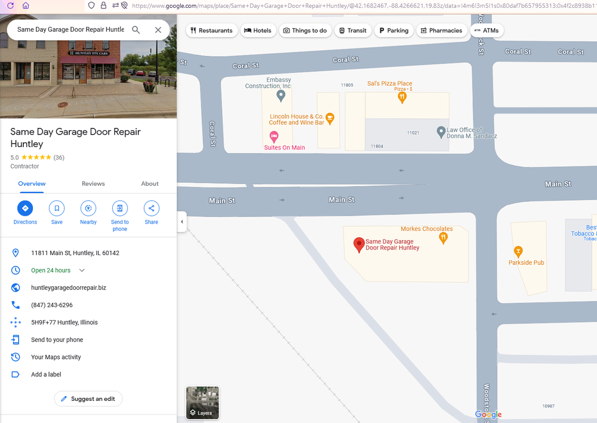Click the red Same Day Garage pin
This screenshot has height=423, width=597.
tap(359, 245)
